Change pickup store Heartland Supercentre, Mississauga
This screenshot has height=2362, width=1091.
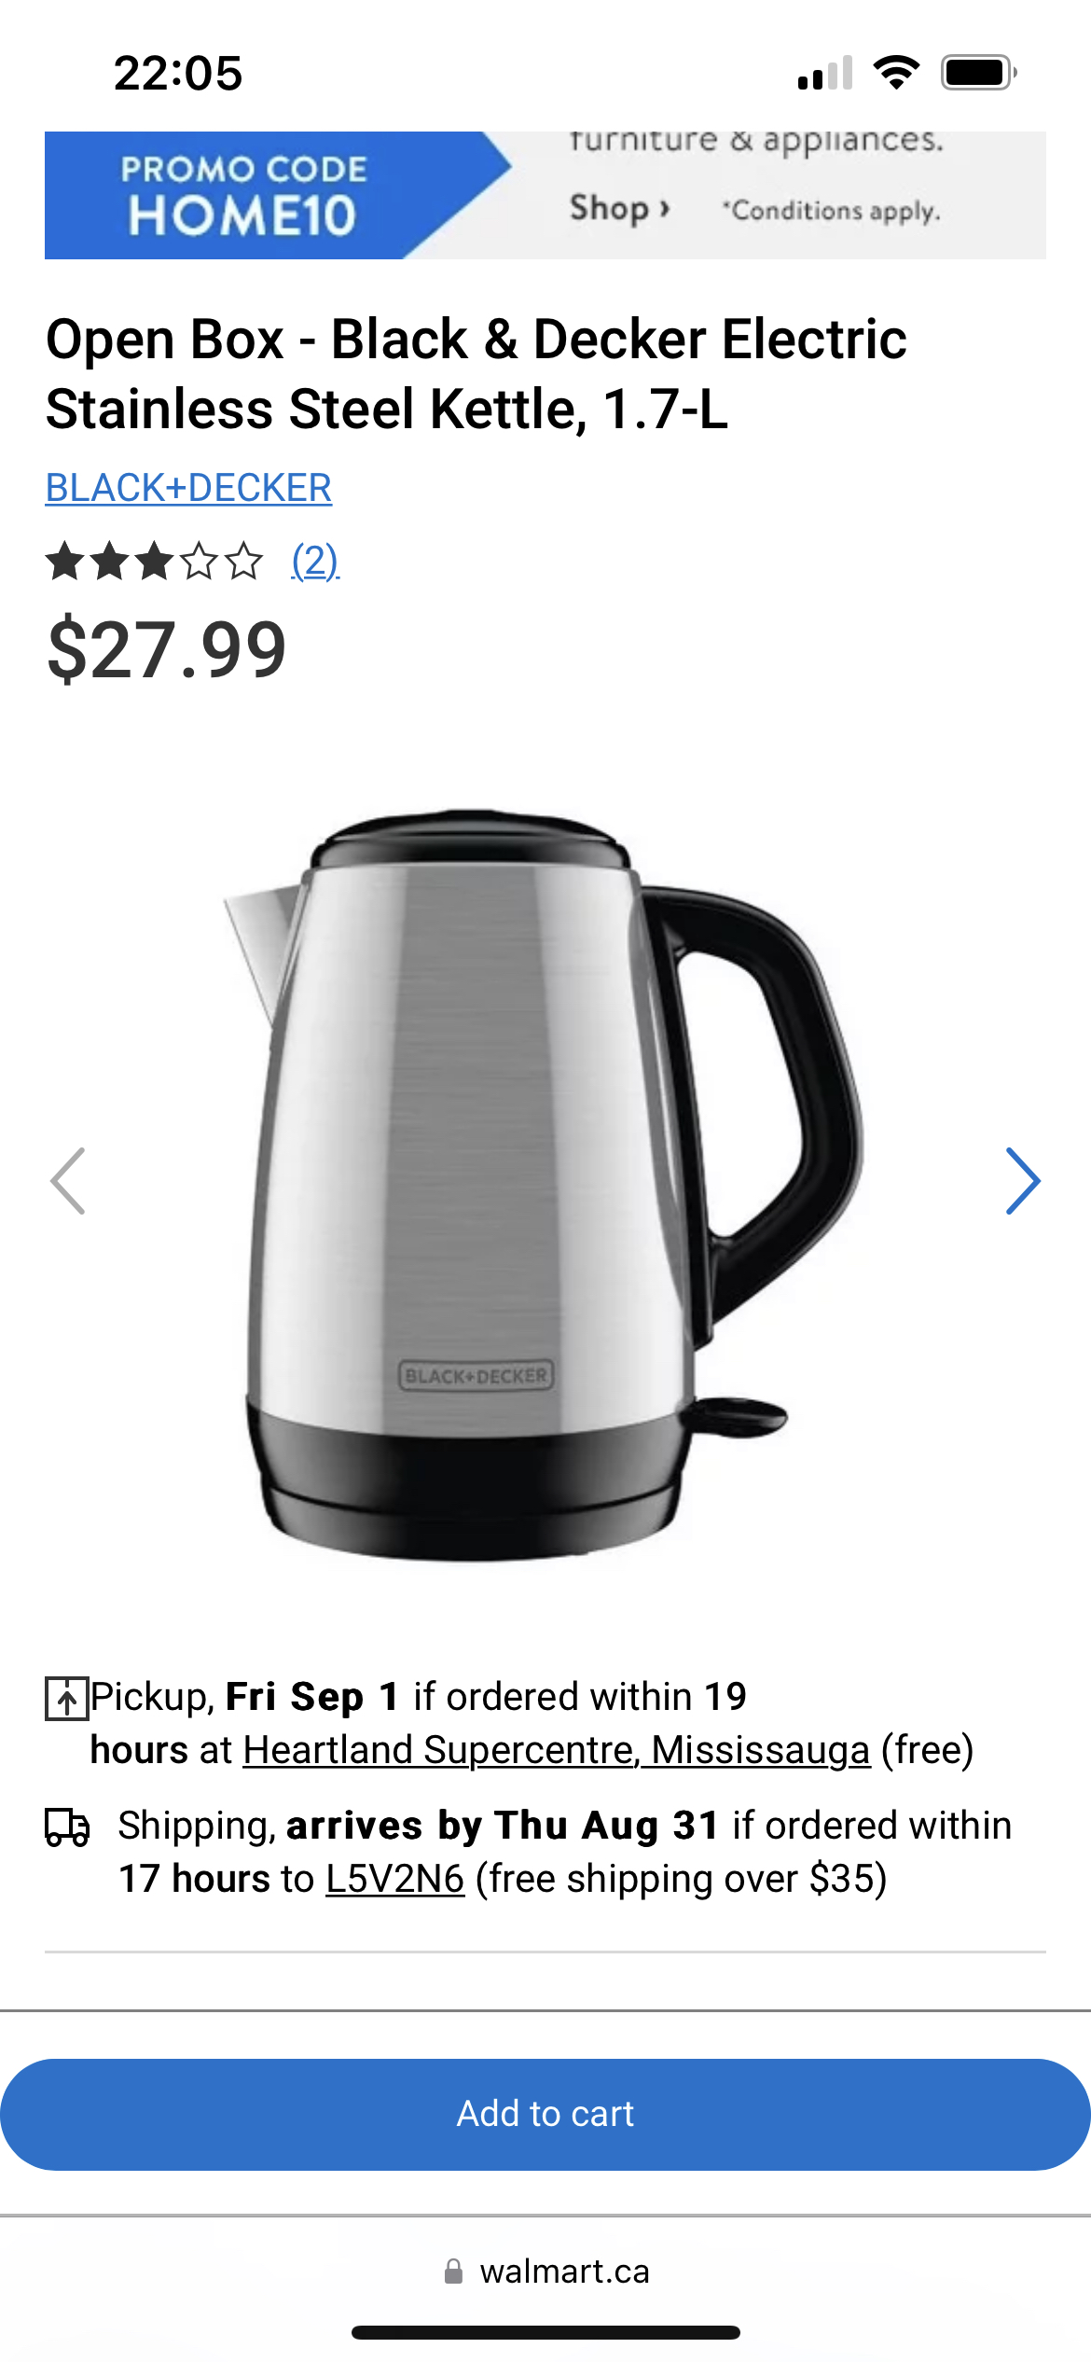pos(557,1750)
